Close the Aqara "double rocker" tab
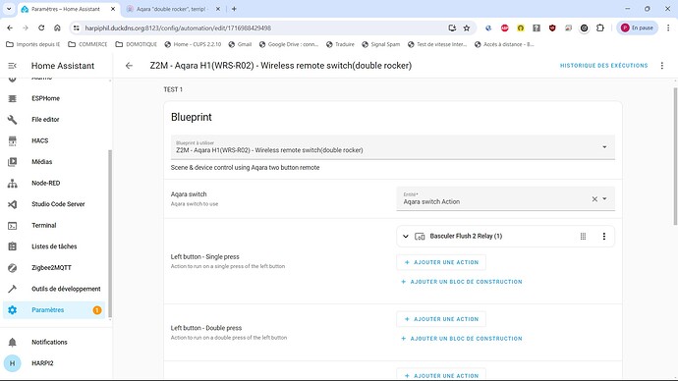This screenshot has height=381, width=678. pyautogui.click(x=218, y=9)
